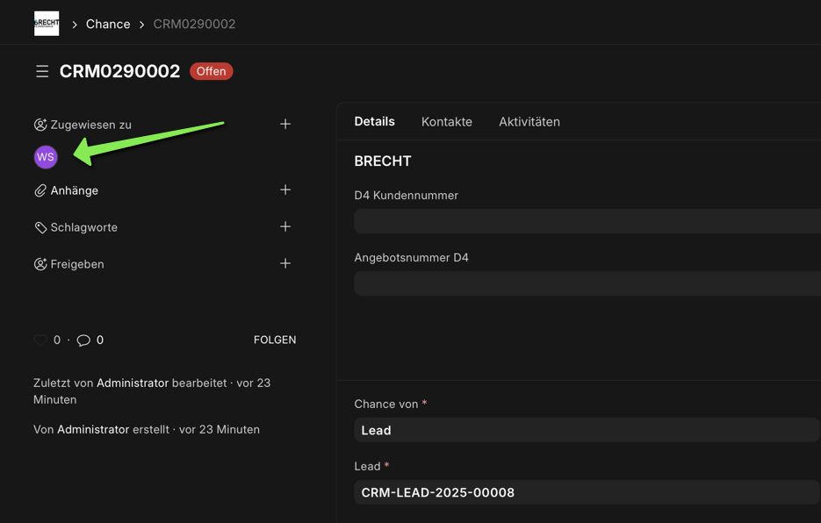The width and height of the screenshot is (821, 523).
Task: Switch to the Kontakte tab
Action: [x=446, y=122]
